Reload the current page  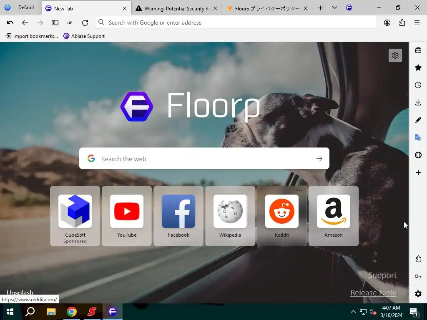pos(85,22)
